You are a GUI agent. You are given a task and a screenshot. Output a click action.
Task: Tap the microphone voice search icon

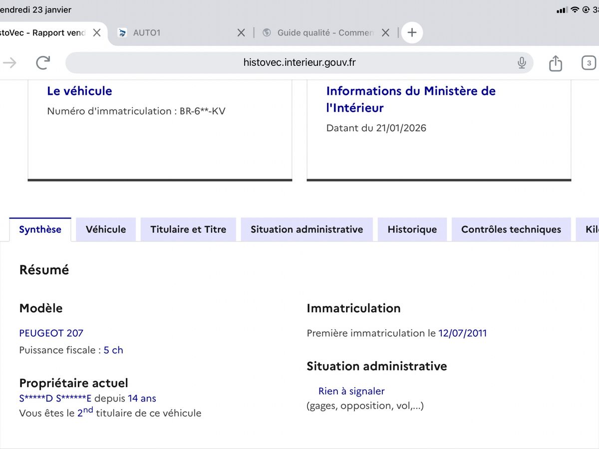[x=522, y=62]
